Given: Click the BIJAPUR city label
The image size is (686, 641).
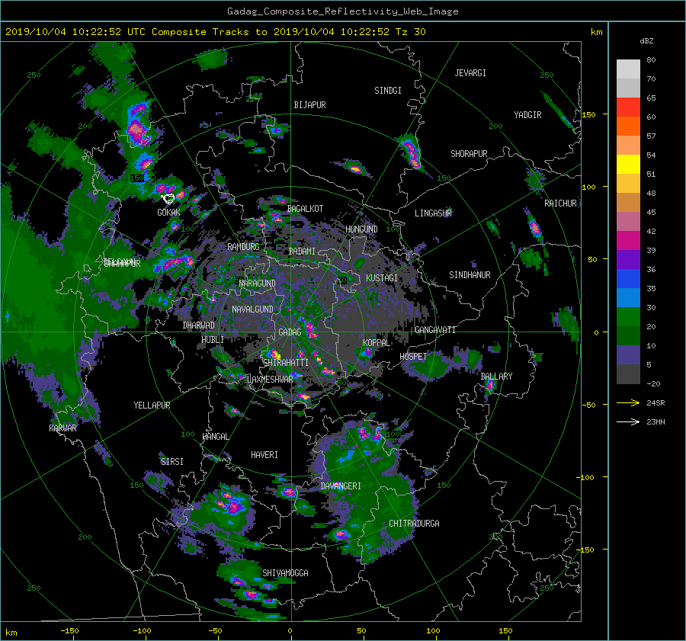Looking at the screenshot, I should pos(309,105).
